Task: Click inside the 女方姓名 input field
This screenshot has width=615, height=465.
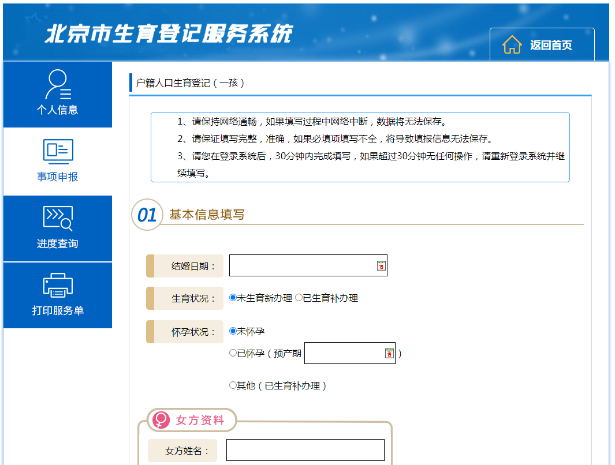Action: pyautogui.click(x=305, y=450)
